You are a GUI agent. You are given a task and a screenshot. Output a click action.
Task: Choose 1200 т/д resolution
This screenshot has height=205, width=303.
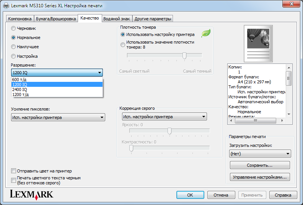[x=57, y=94]
